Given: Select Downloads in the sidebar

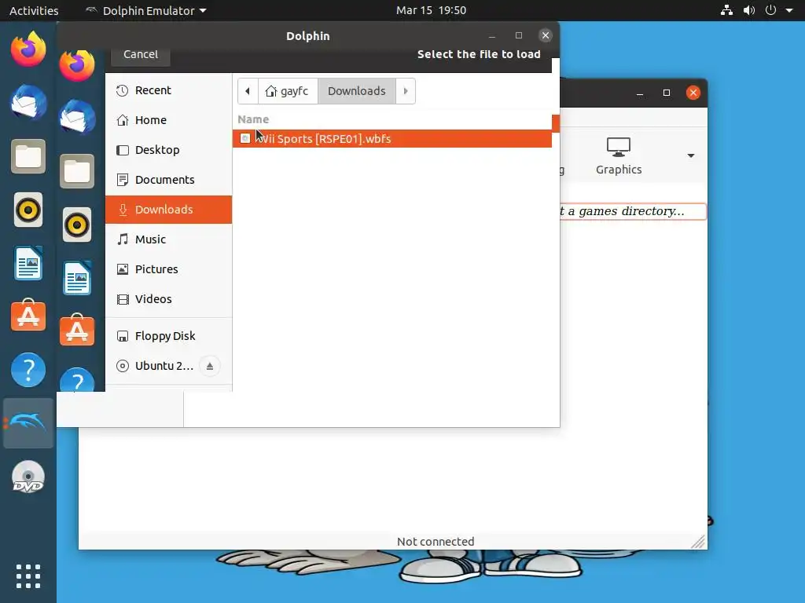Looking at the screenshot, I should click(x=168, y=210).
